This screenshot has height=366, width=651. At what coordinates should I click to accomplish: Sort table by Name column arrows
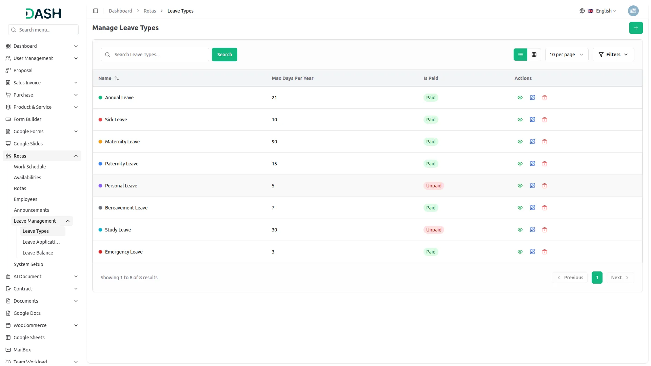(117, 78)
